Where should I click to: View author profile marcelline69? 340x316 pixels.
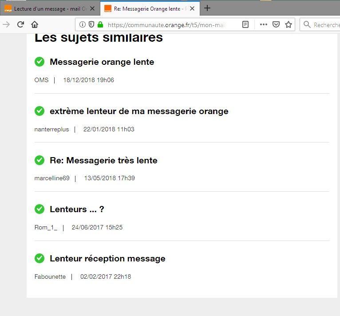(x=52, y=178)
